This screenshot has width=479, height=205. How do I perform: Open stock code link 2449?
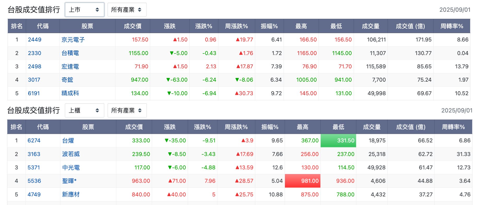point(34,40)
